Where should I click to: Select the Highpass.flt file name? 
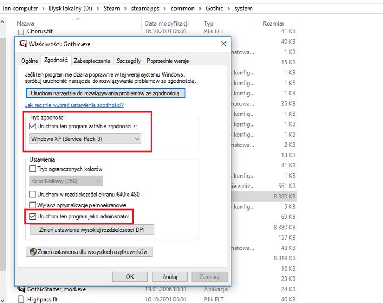click(x=43, y=299)
